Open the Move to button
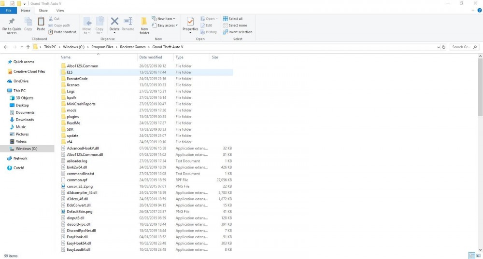 [x=86, y=26]
